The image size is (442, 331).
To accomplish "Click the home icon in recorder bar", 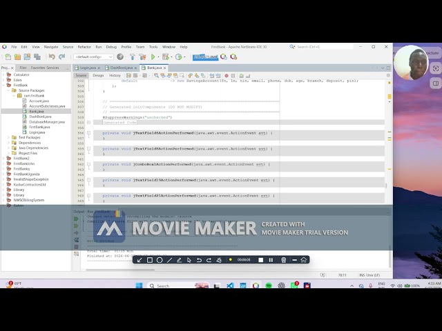I will [304, 260].
